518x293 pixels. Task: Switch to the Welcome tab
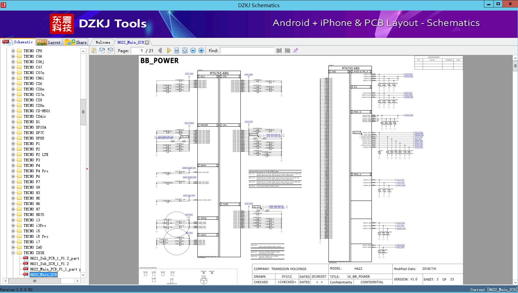pos(103,42)
